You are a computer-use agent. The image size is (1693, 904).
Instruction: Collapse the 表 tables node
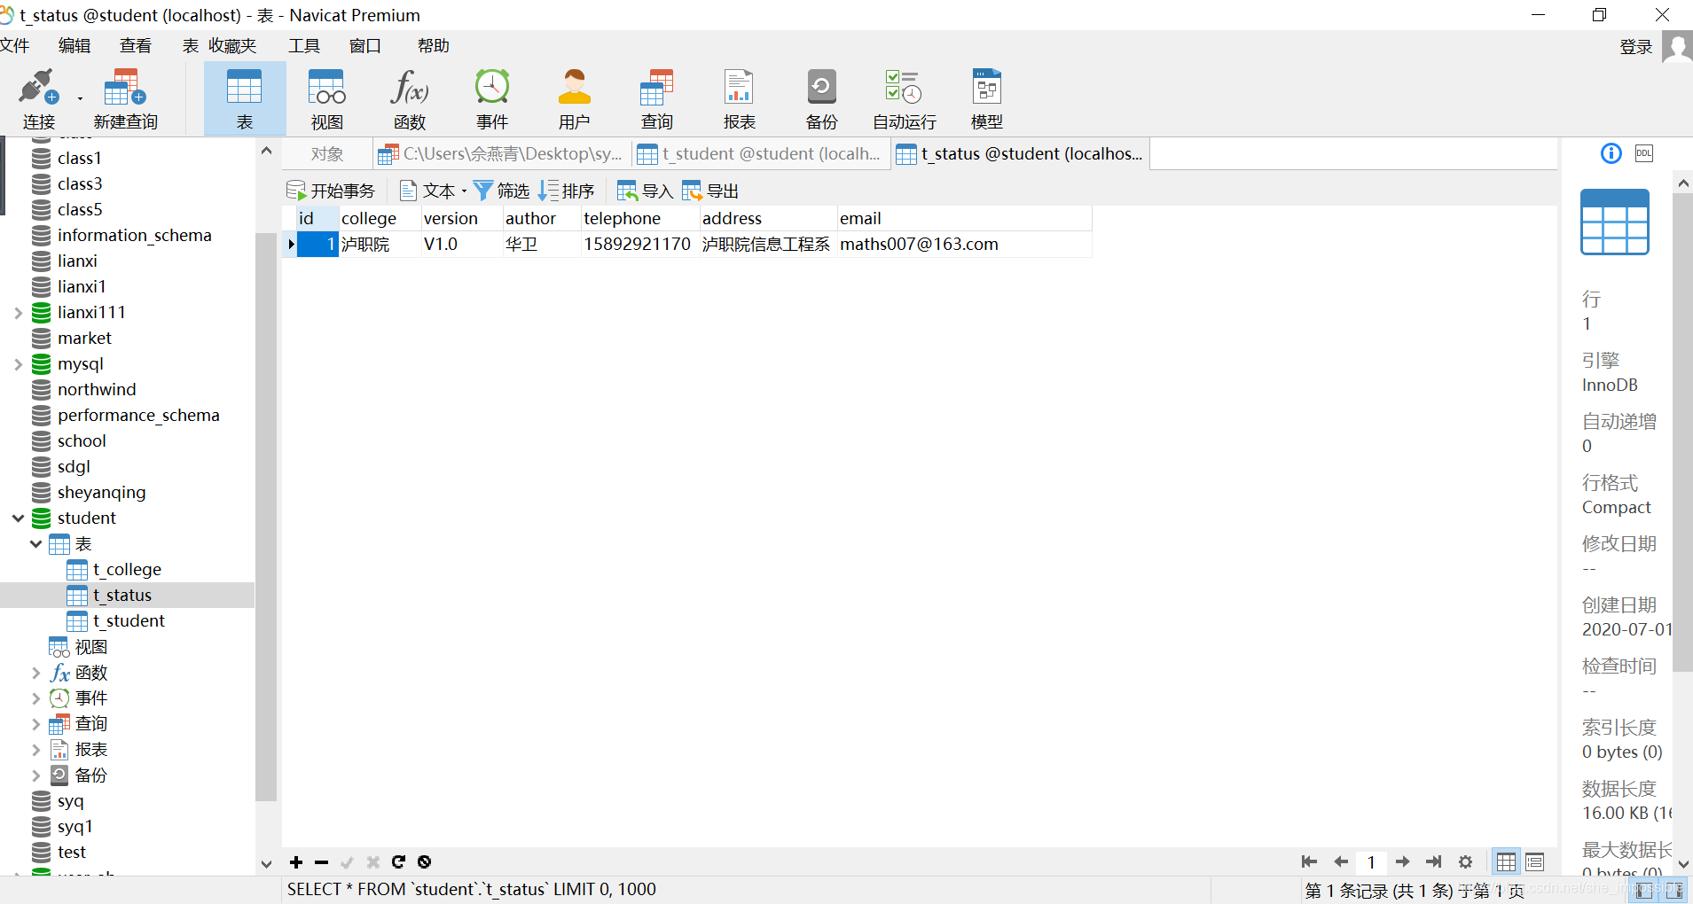[35, 544]
